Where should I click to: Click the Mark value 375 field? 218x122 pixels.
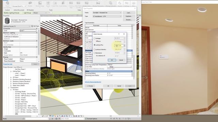[28, 53]
